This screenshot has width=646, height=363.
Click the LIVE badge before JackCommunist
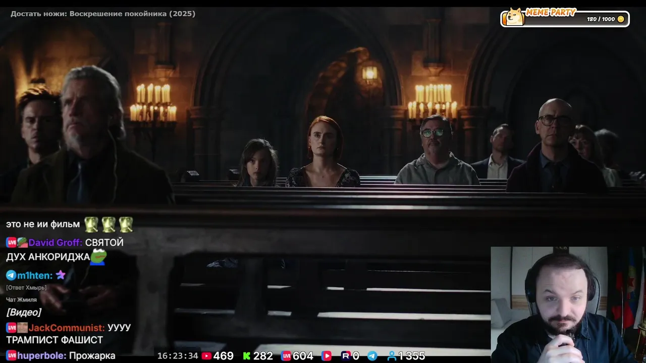(x=11, y=328)
